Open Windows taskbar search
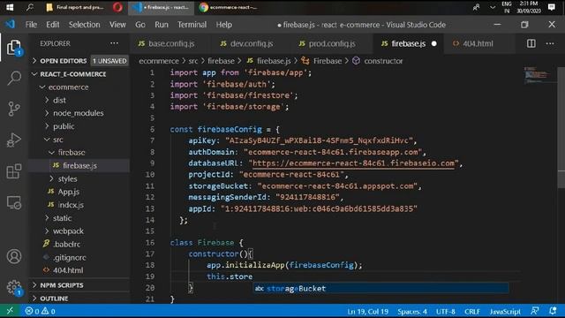Image resolution: width=565 pixels, height=318 pixels. [x=30, y=7]
